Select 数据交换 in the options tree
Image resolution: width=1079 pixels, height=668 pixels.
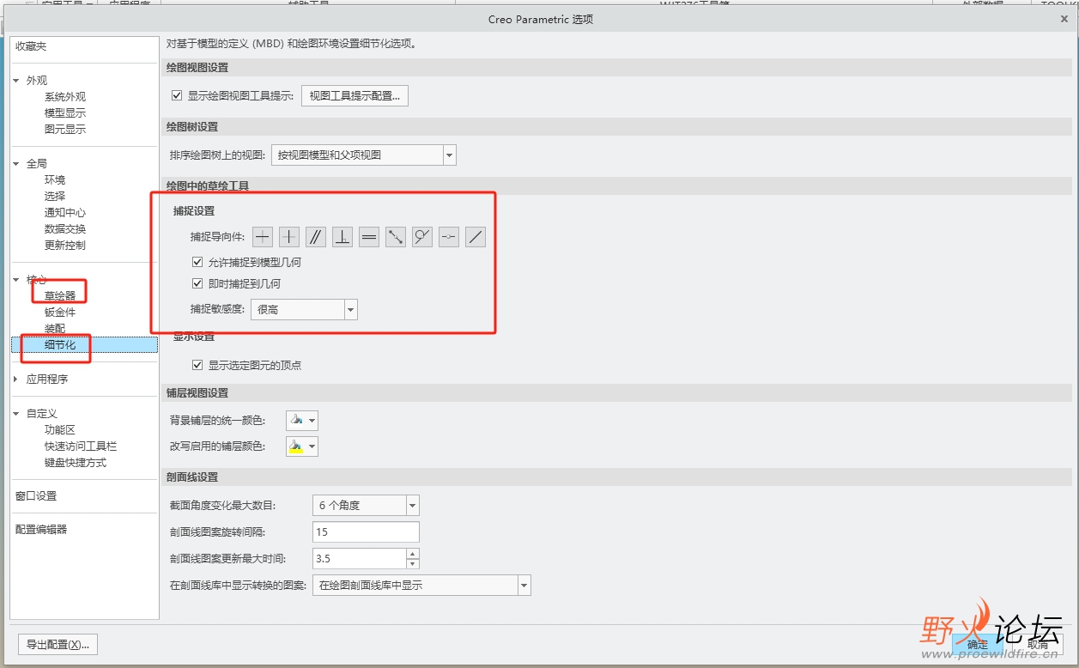(65, 229)
